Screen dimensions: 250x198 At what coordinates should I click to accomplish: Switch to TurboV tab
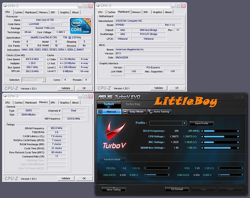coord(109,104)
